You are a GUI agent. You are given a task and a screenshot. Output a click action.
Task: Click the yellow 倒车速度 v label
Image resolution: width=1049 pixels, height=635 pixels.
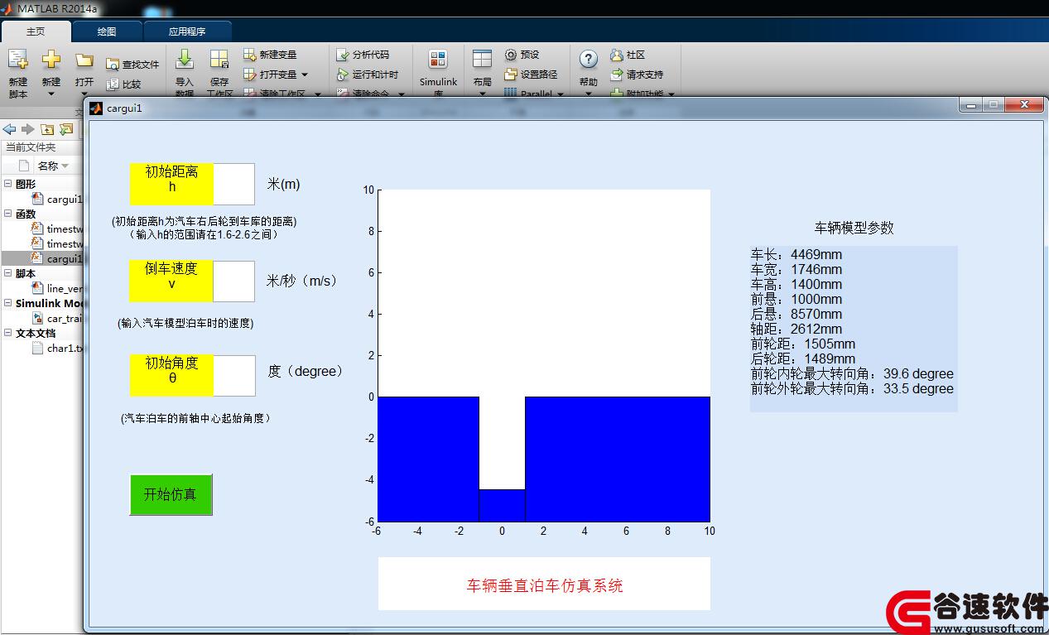coord(171,281)
